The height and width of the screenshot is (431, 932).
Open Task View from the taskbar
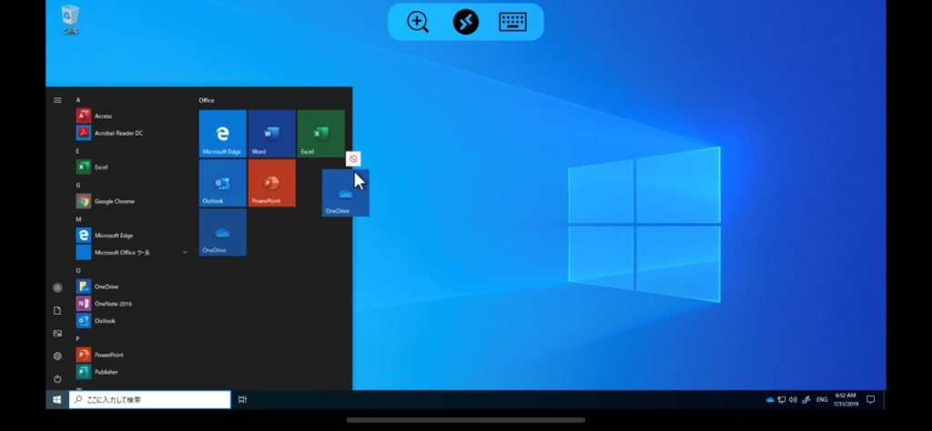[x=242, y=400]
